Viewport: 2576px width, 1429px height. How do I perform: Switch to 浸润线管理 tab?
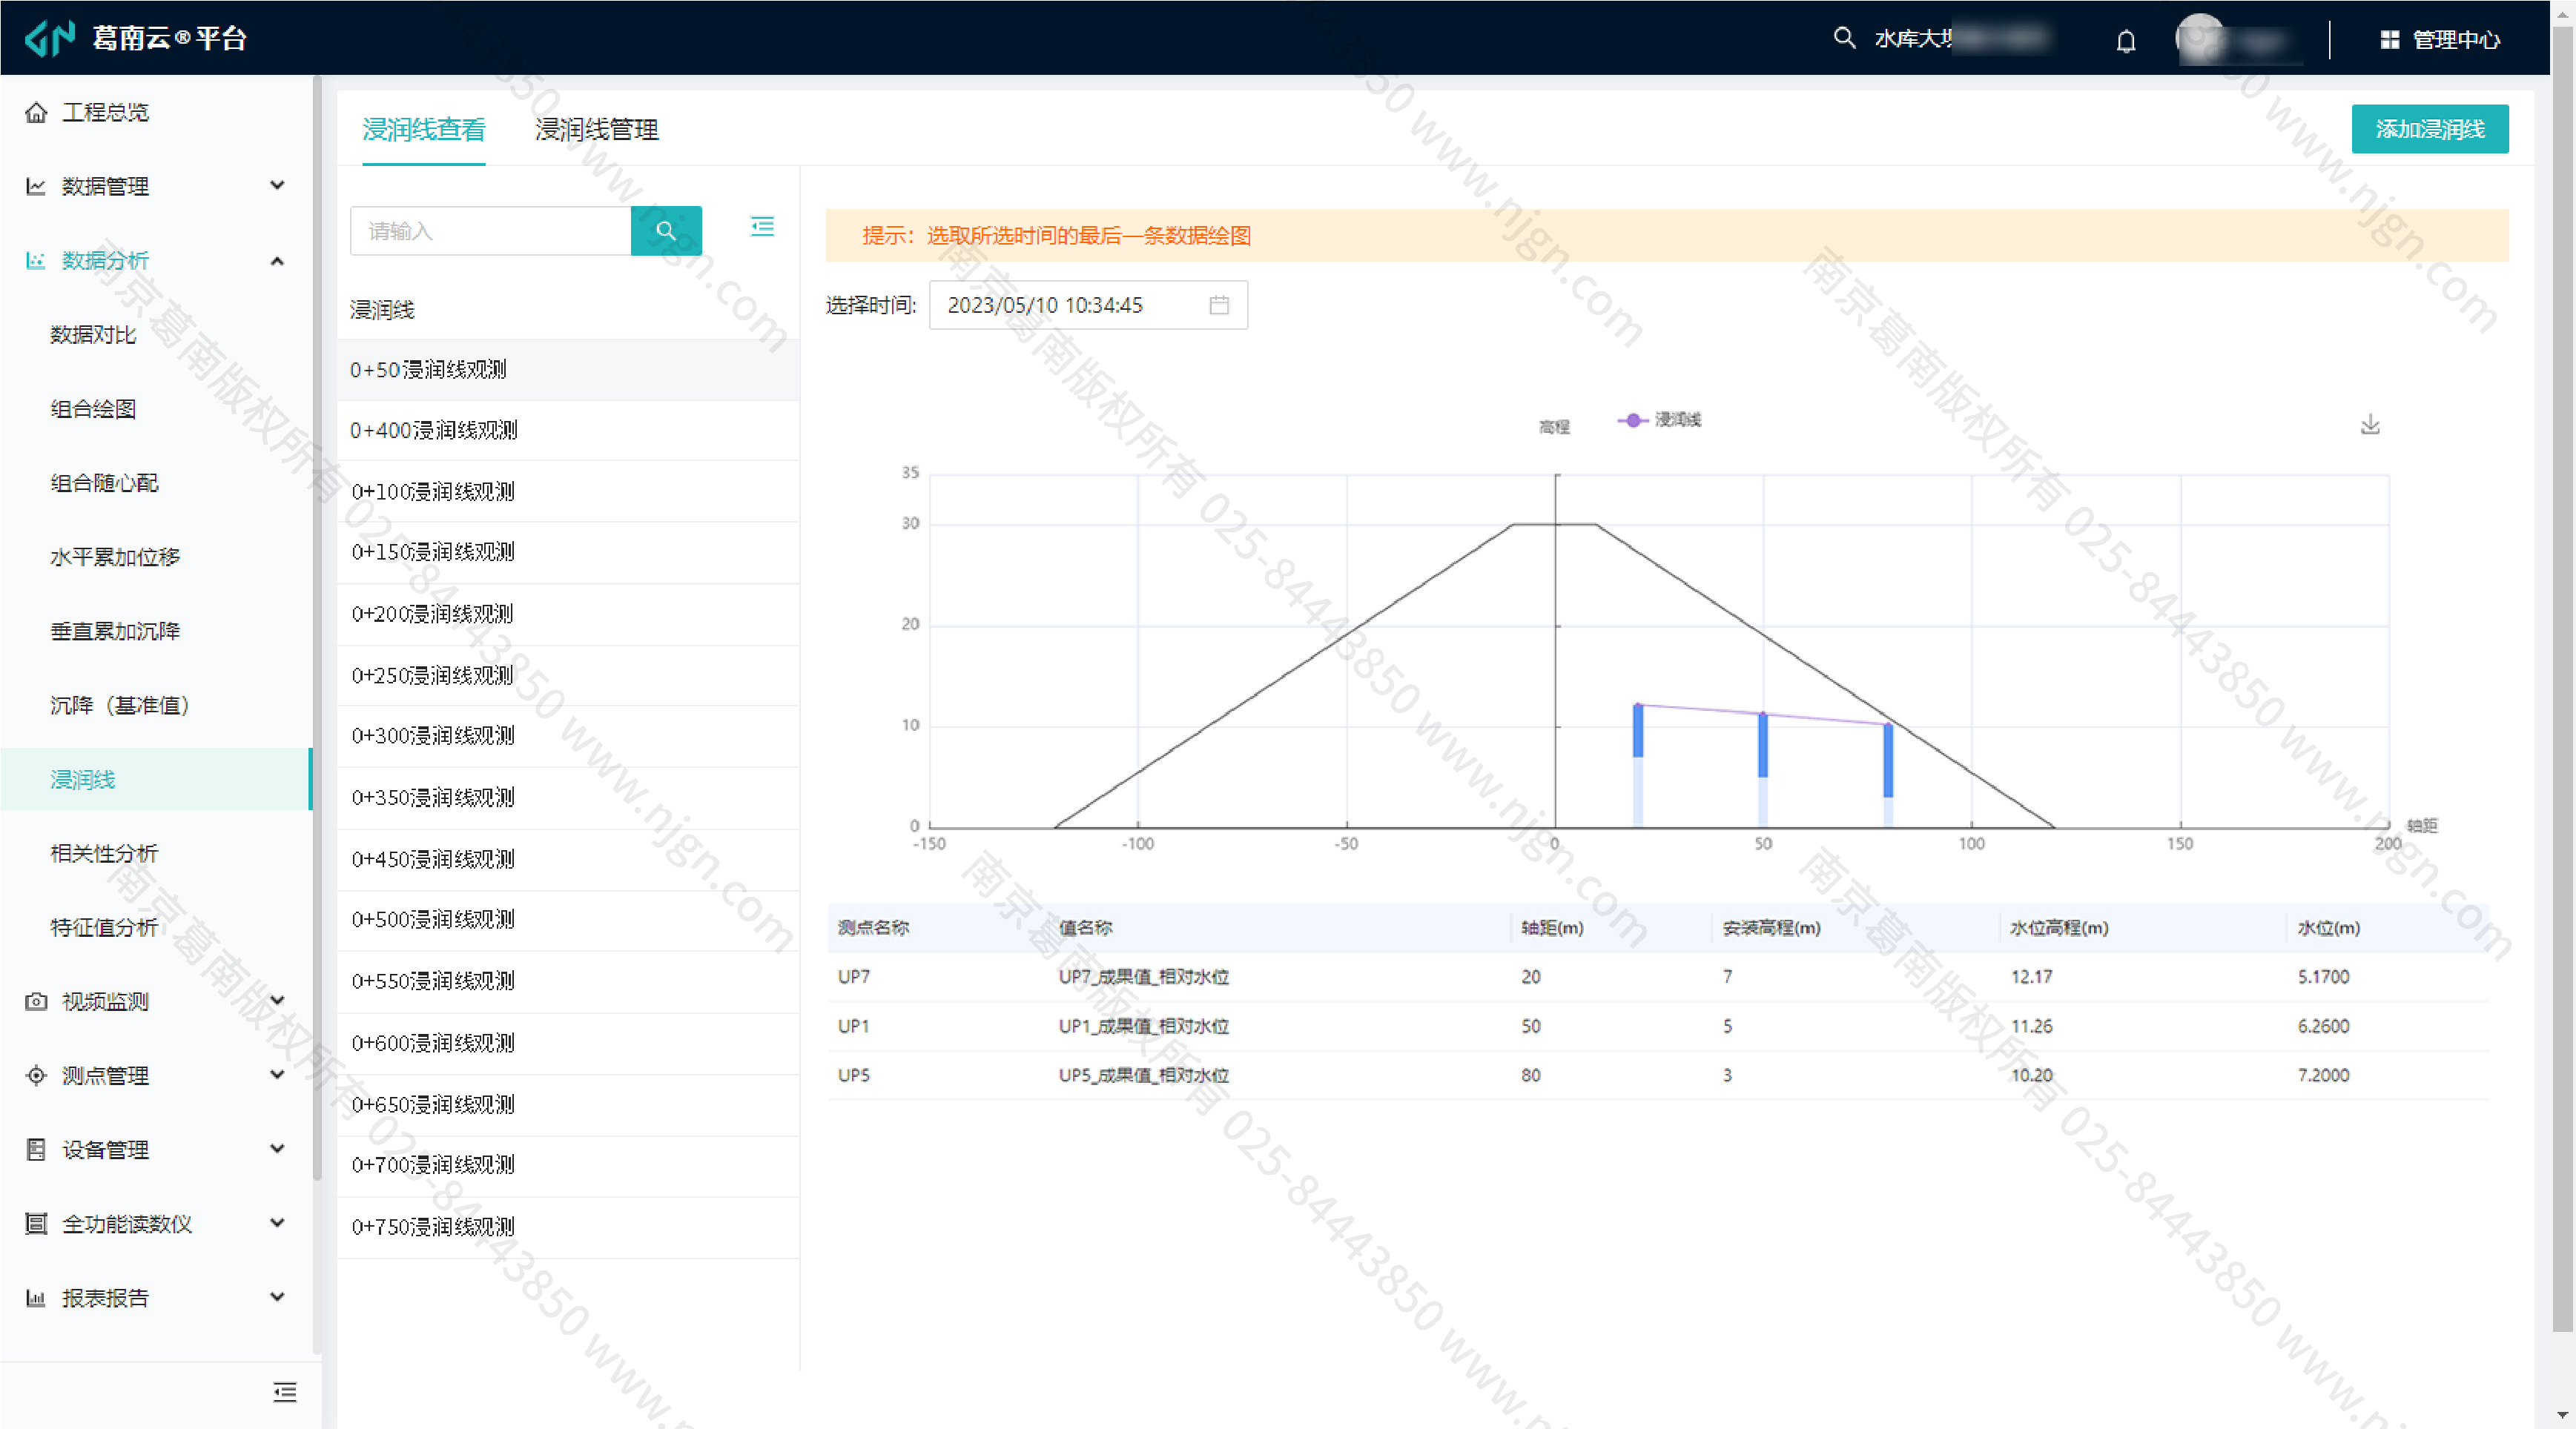(597, 129)
